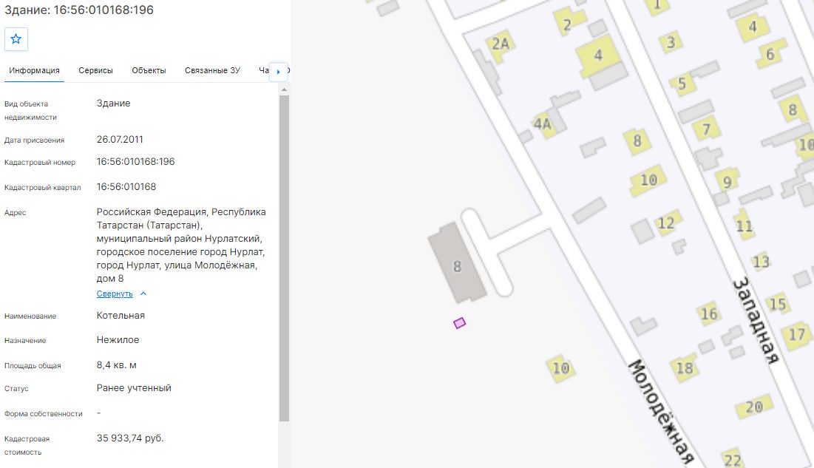
Task: Click house 3 on the map
Action: tap(671, 42)
